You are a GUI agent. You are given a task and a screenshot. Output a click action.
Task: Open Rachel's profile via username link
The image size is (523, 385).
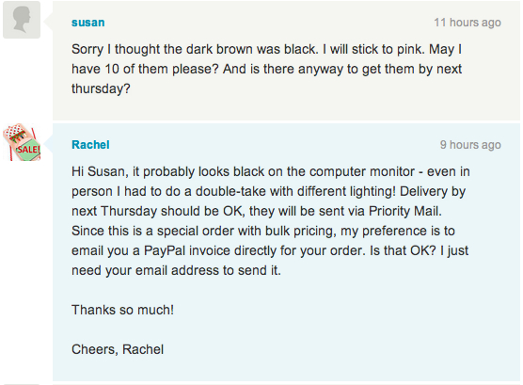(90, 145)
